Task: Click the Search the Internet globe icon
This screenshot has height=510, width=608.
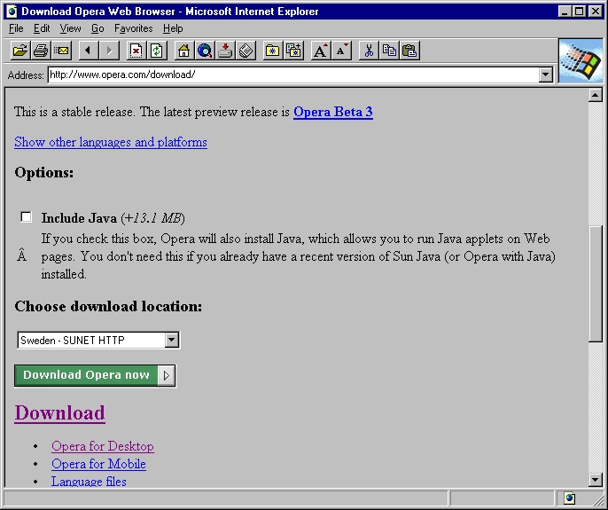Action: [205, 51]
